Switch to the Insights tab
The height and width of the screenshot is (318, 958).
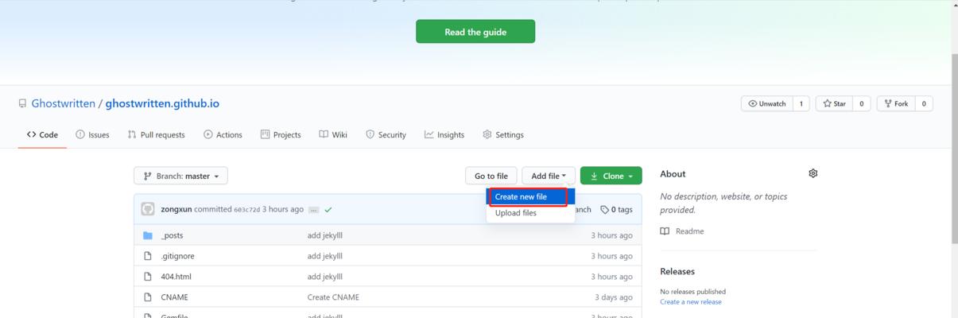tap(444, 134)
